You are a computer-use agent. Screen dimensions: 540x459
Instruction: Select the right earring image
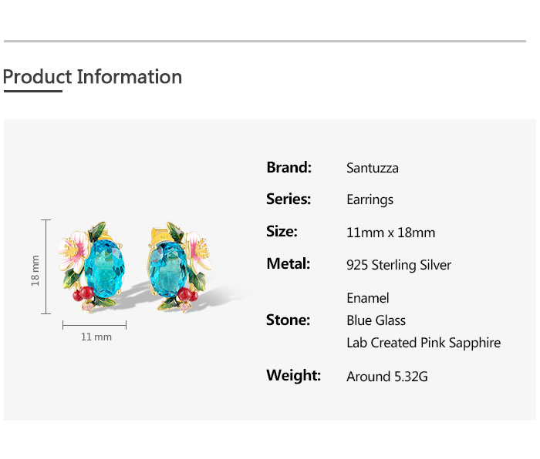[x=181, y=266]
